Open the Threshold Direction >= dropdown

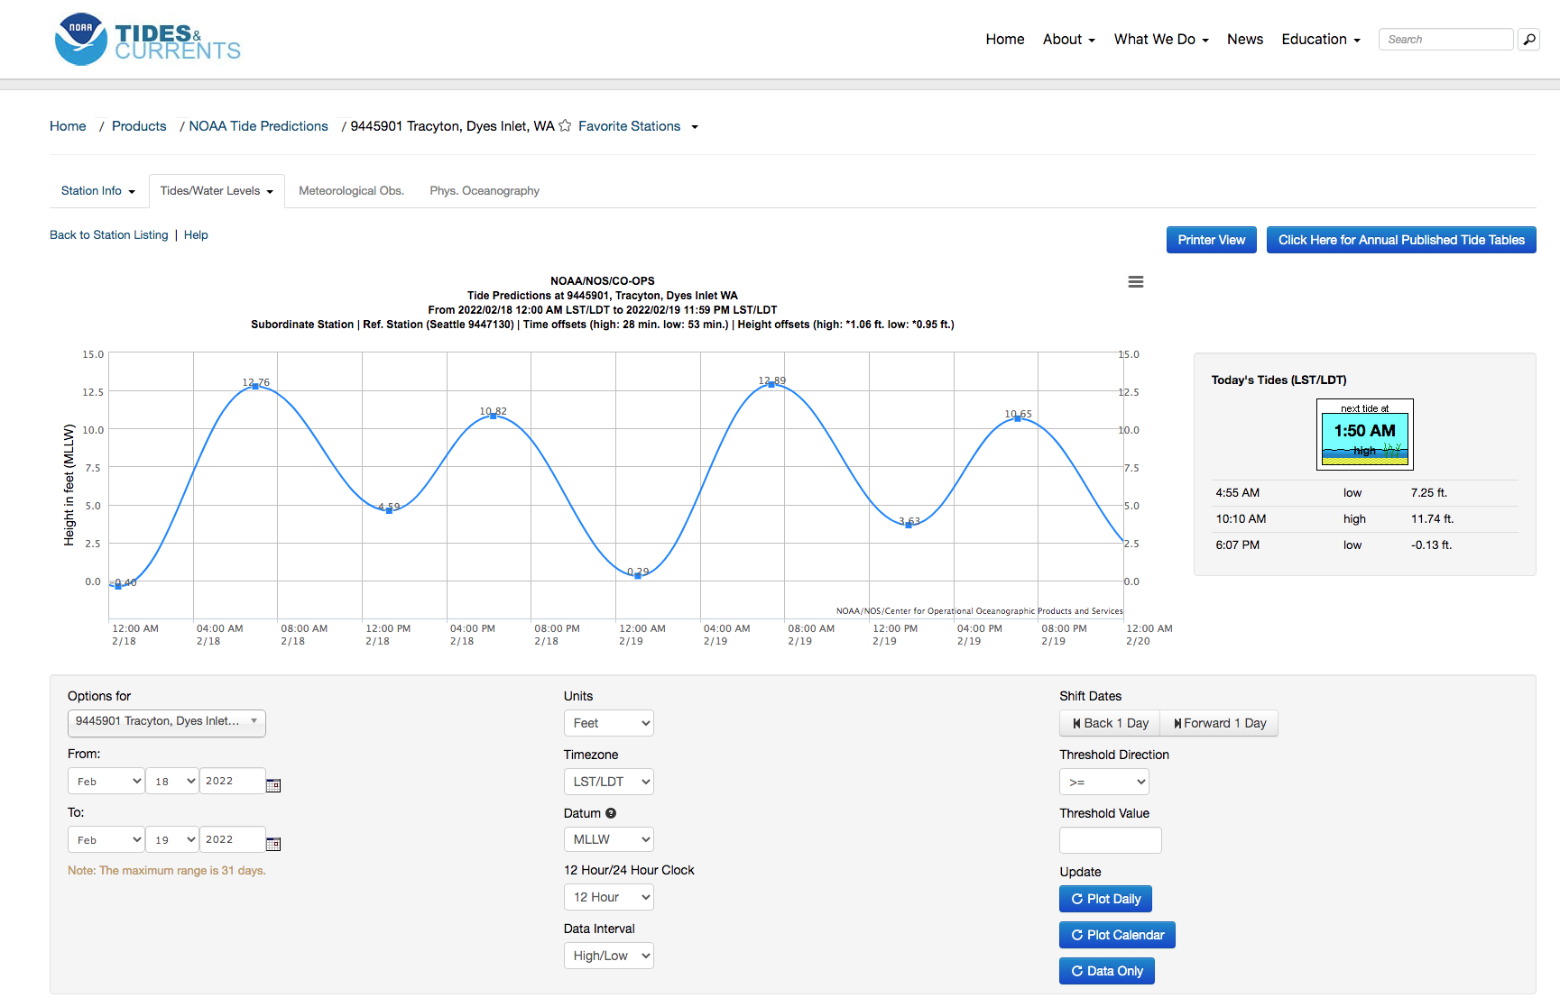(1104, 782)
